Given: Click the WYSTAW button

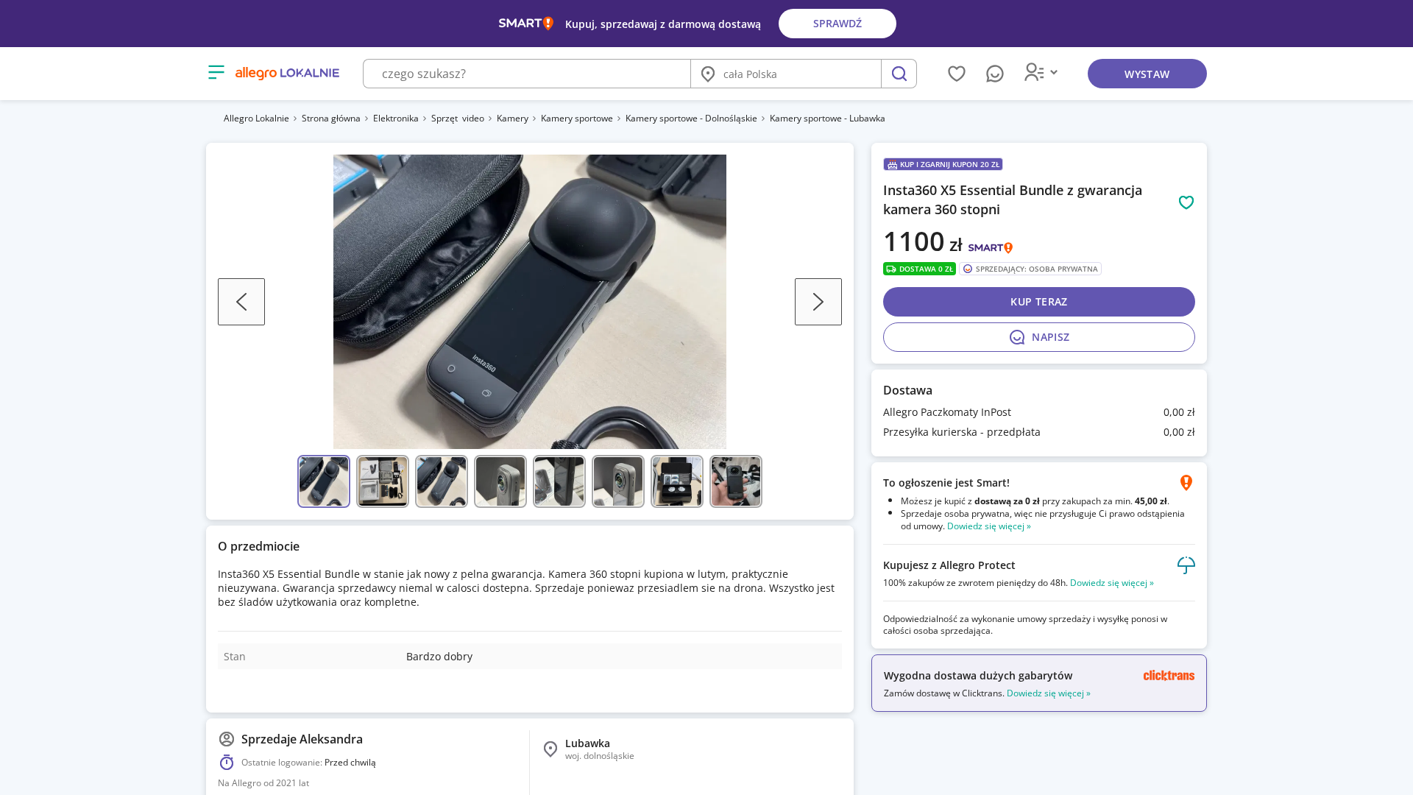Looking at the screenshot, I should point(1147,74).
